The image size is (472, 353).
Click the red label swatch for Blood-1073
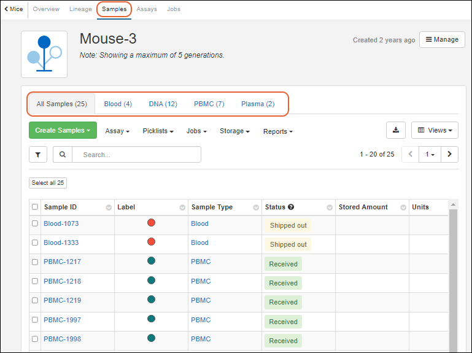tap(151, 222)
